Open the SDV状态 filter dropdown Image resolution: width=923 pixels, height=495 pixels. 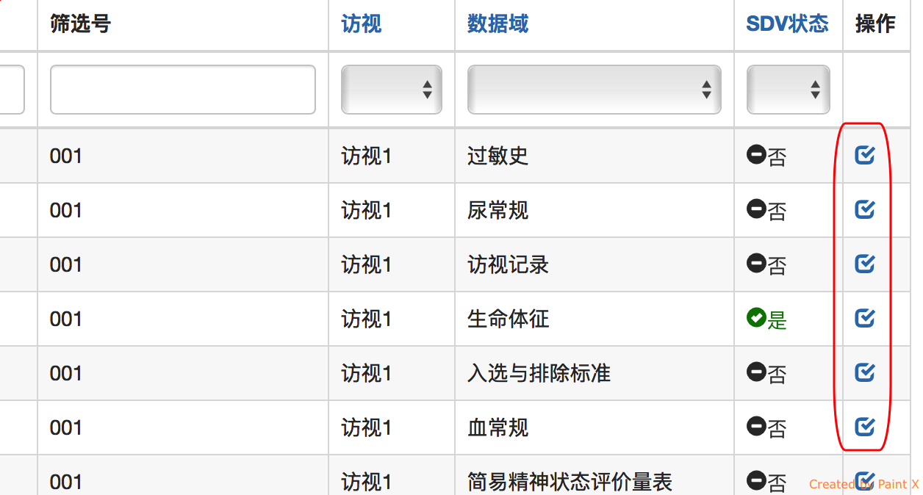(x=788, y=90)
